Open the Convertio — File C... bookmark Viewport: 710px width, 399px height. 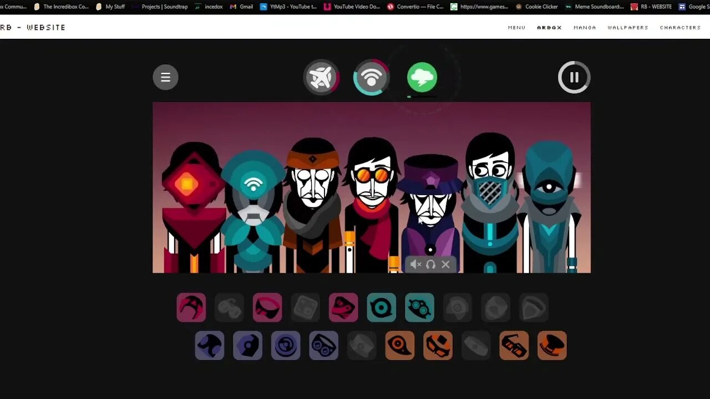pos(415,7)
